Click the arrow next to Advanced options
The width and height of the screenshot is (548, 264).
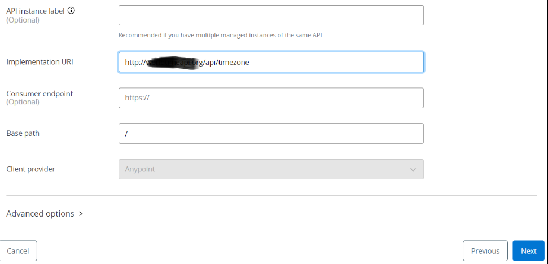(81, 214)
